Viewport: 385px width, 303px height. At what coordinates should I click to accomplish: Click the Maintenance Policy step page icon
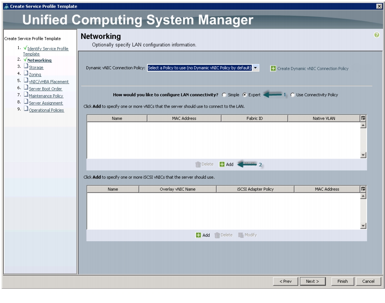[26, 95]
